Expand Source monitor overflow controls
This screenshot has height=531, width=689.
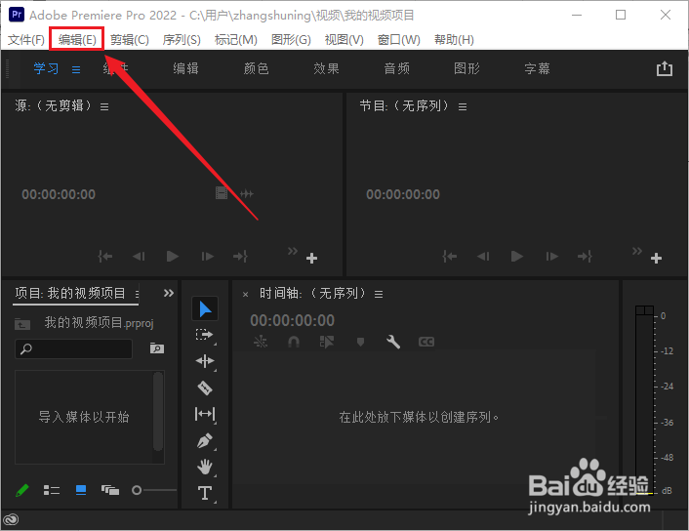point(293,251)
